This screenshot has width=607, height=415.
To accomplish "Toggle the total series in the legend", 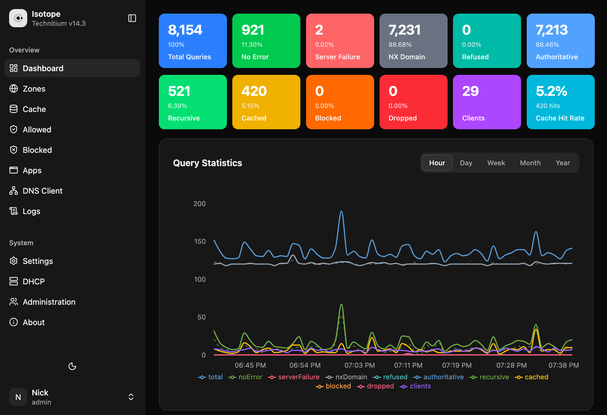I will pos(210,377).
